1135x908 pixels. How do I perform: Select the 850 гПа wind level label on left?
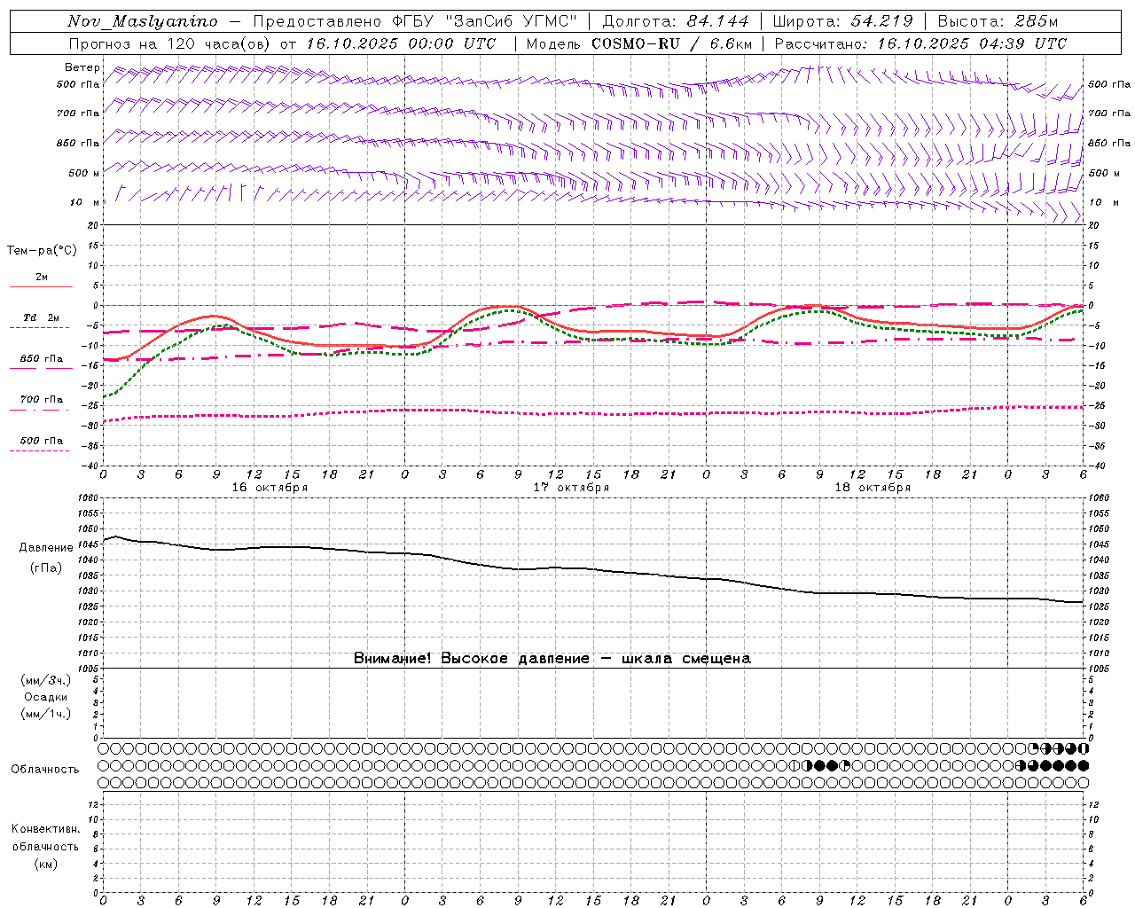pos(78,143)
